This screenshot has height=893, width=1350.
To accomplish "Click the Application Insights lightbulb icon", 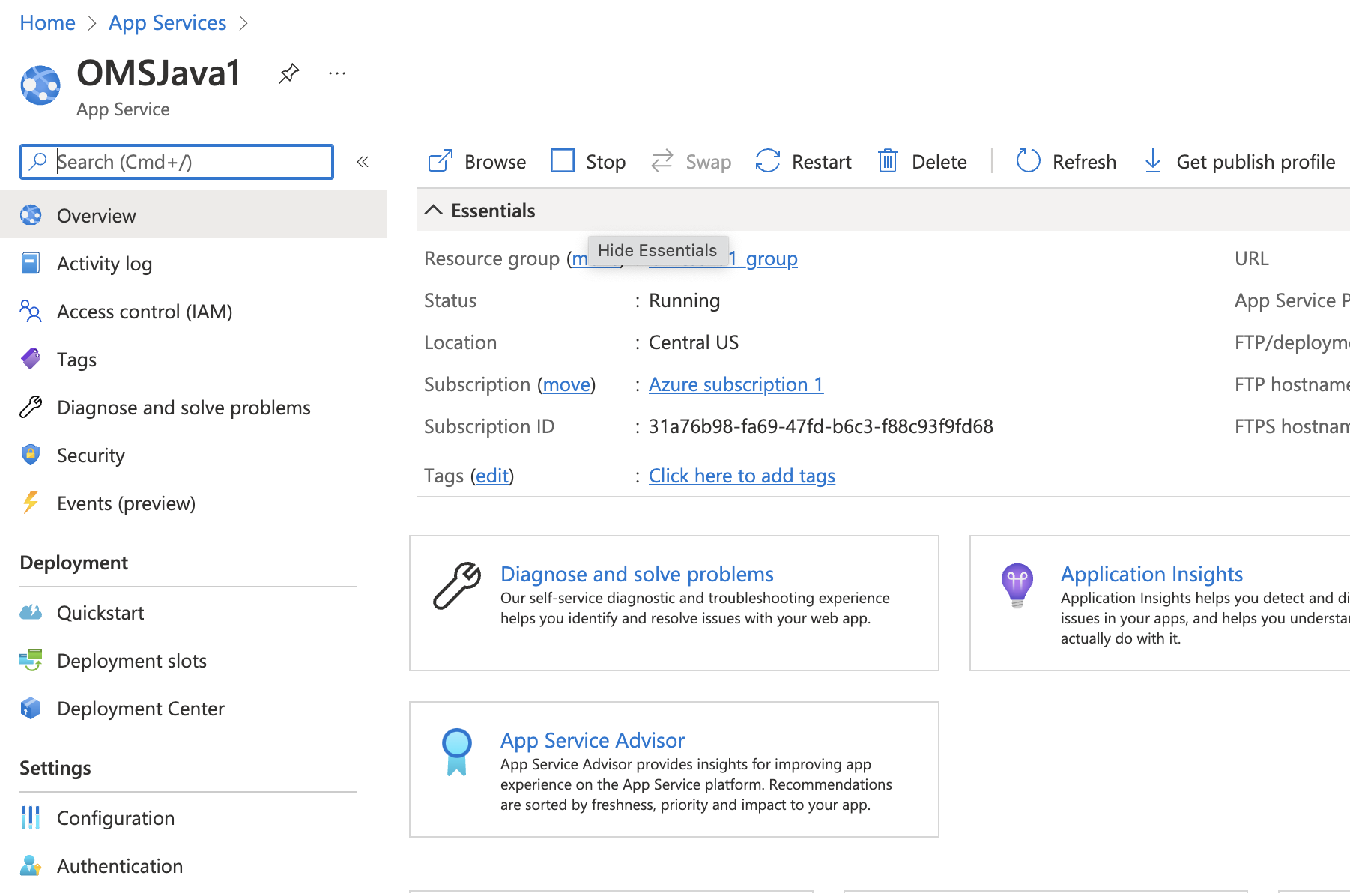I will point(1017,586).
